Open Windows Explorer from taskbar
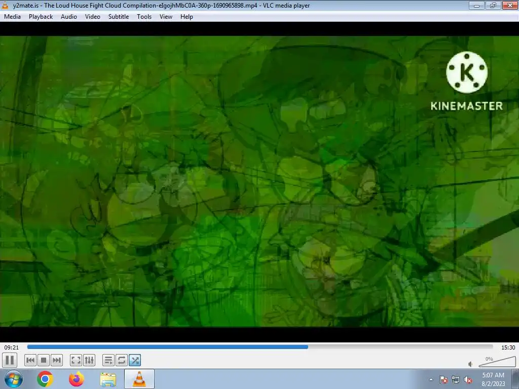519x389 pixels. pyautogui.click(x=108, y=379)
